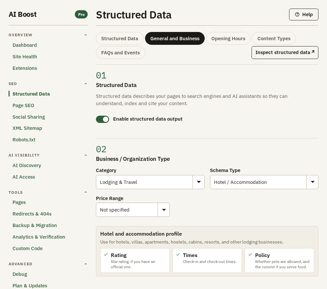Open Page SEO settings
Viewport: 327px width, 289px height.
click(23, 105)
